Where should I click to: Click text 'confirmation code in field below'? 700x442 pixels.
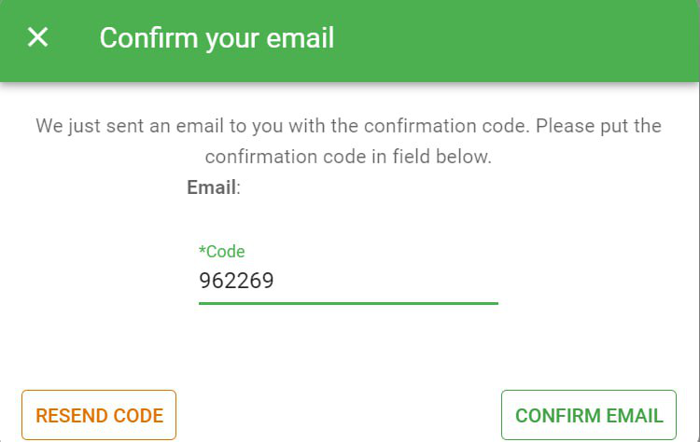pyautogui.click(x=346, y=157)
